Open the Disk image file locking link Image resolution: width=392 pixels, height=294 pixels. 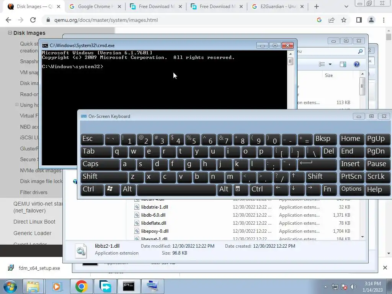41,181
